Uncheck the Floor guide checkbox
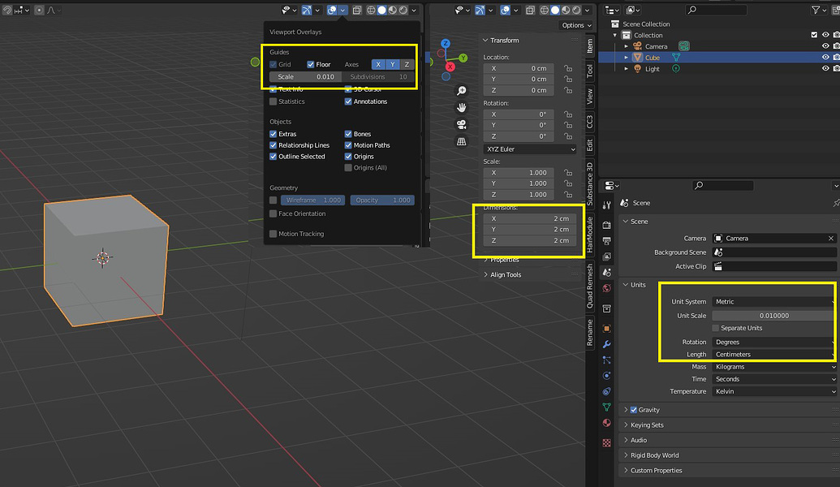This screenshot has width=840, height=487. [311, 64]
